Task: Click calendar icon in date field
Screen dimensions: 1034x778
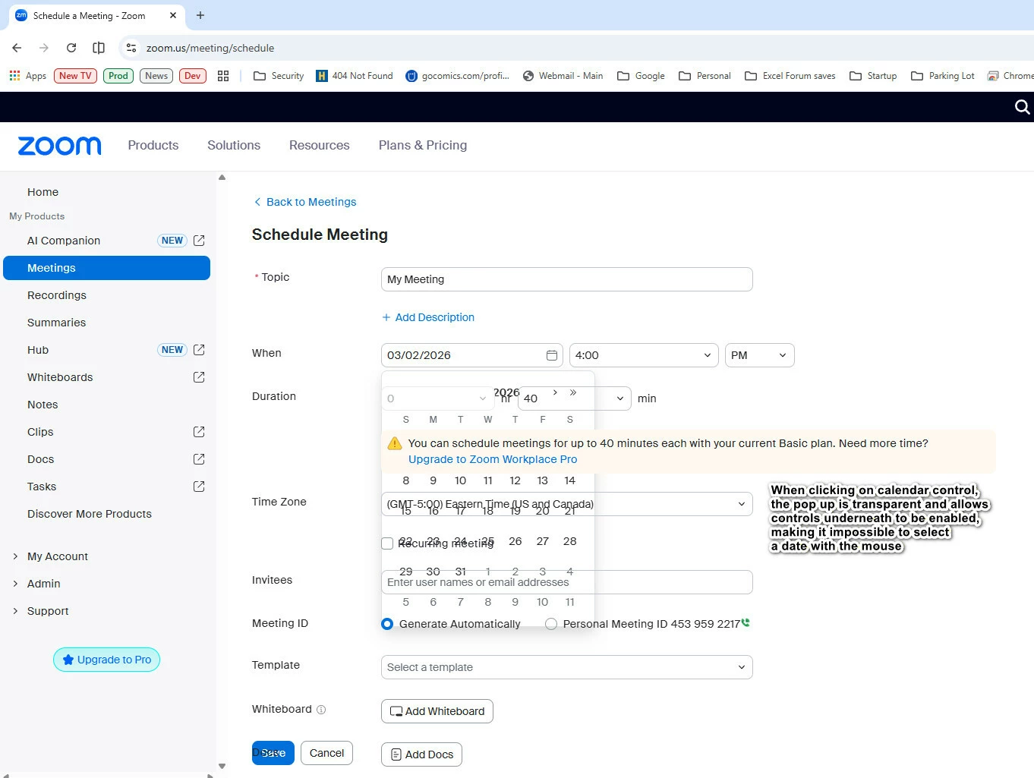Action: (x=552, y=355)
